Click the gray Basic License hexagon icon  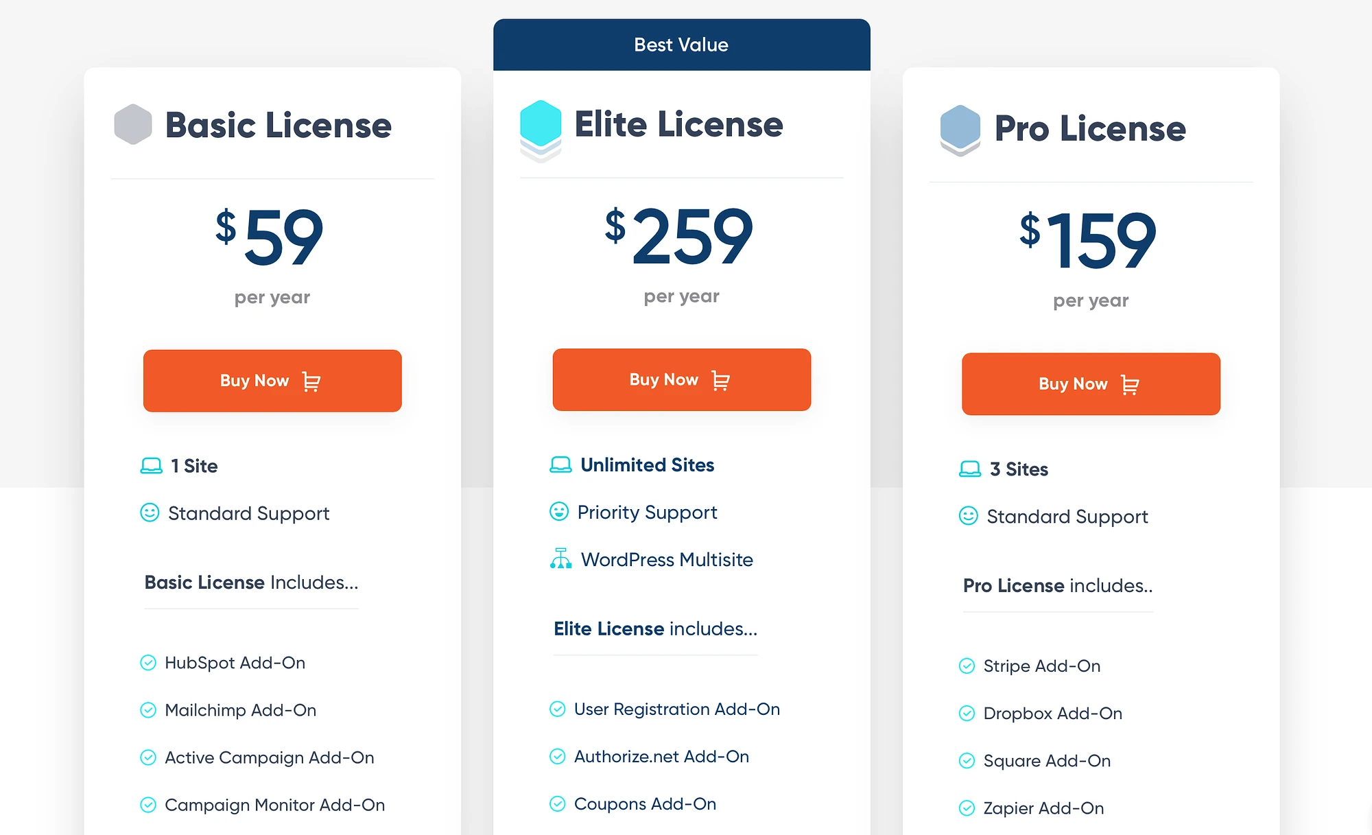click(x=133, y=124)
